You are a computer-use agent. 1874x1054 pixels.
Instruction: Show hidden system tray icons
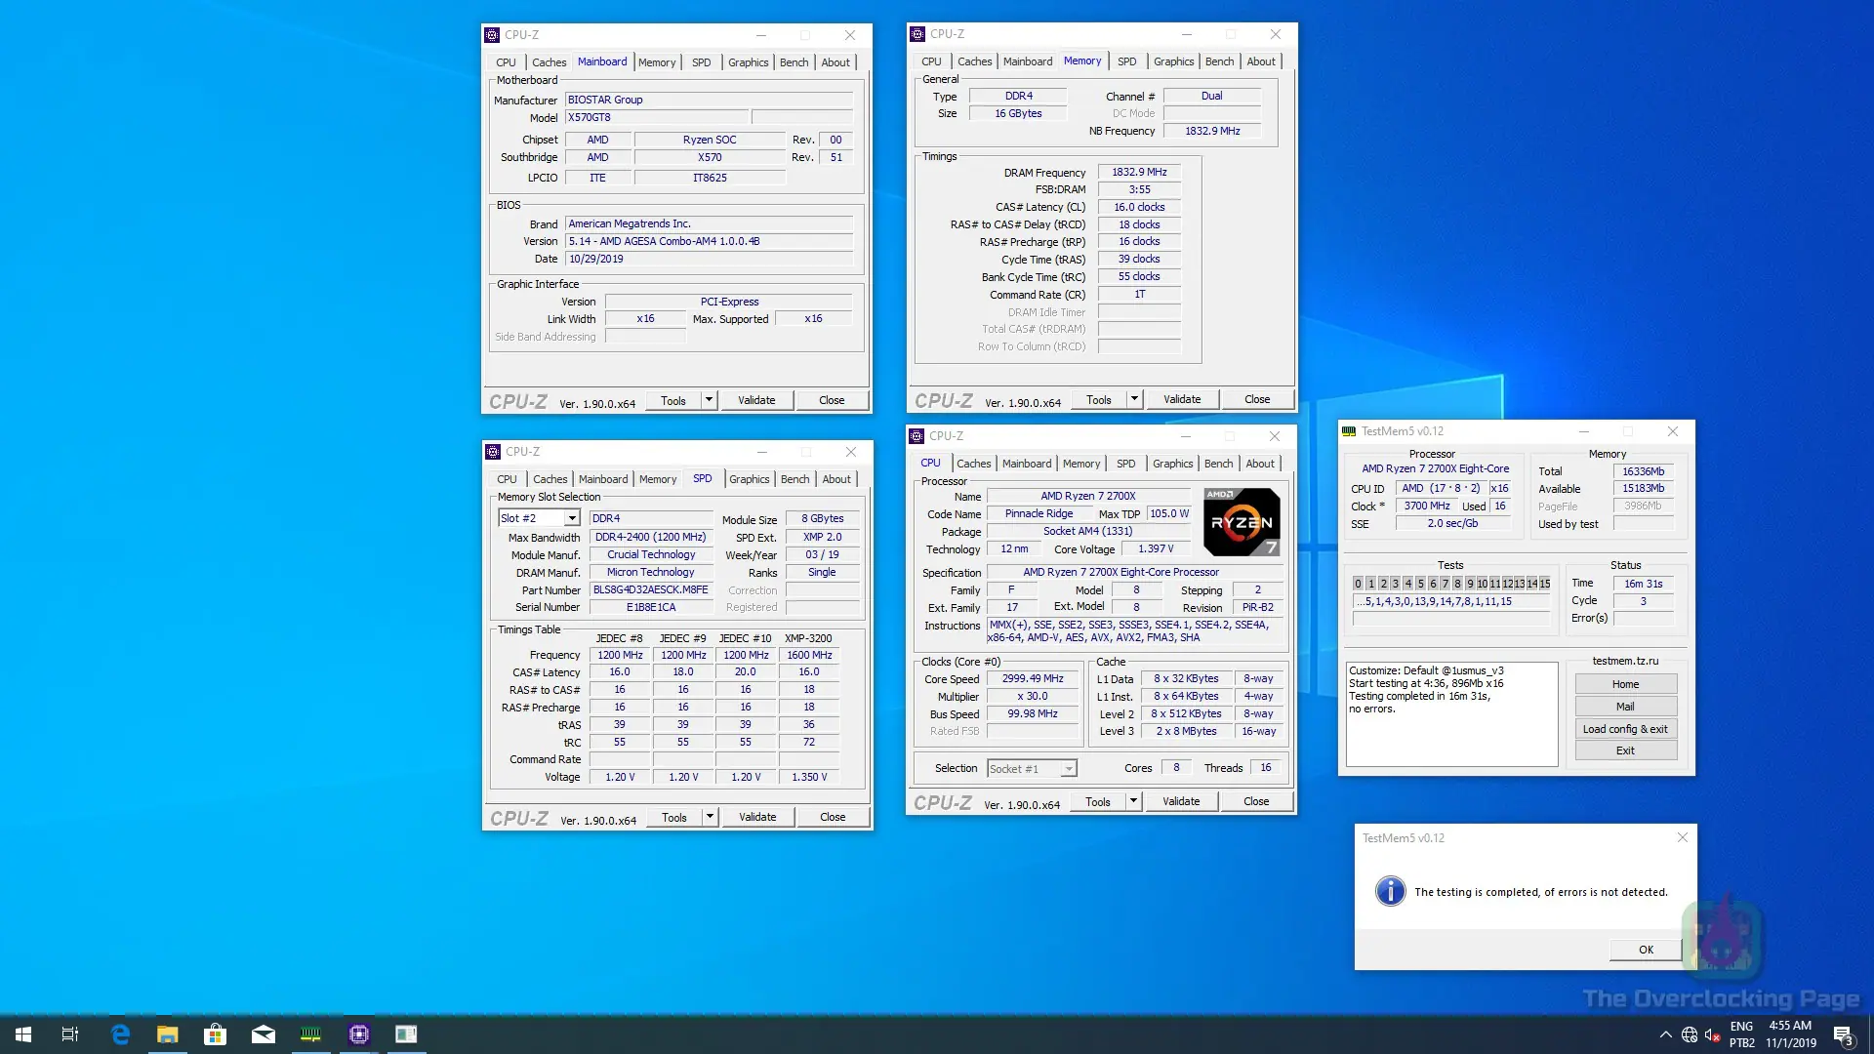point(1665,1034)
